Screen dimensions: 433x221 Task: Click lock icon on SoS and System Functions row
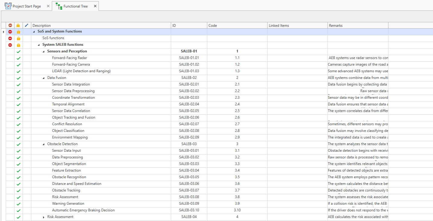tap(18, 32)
